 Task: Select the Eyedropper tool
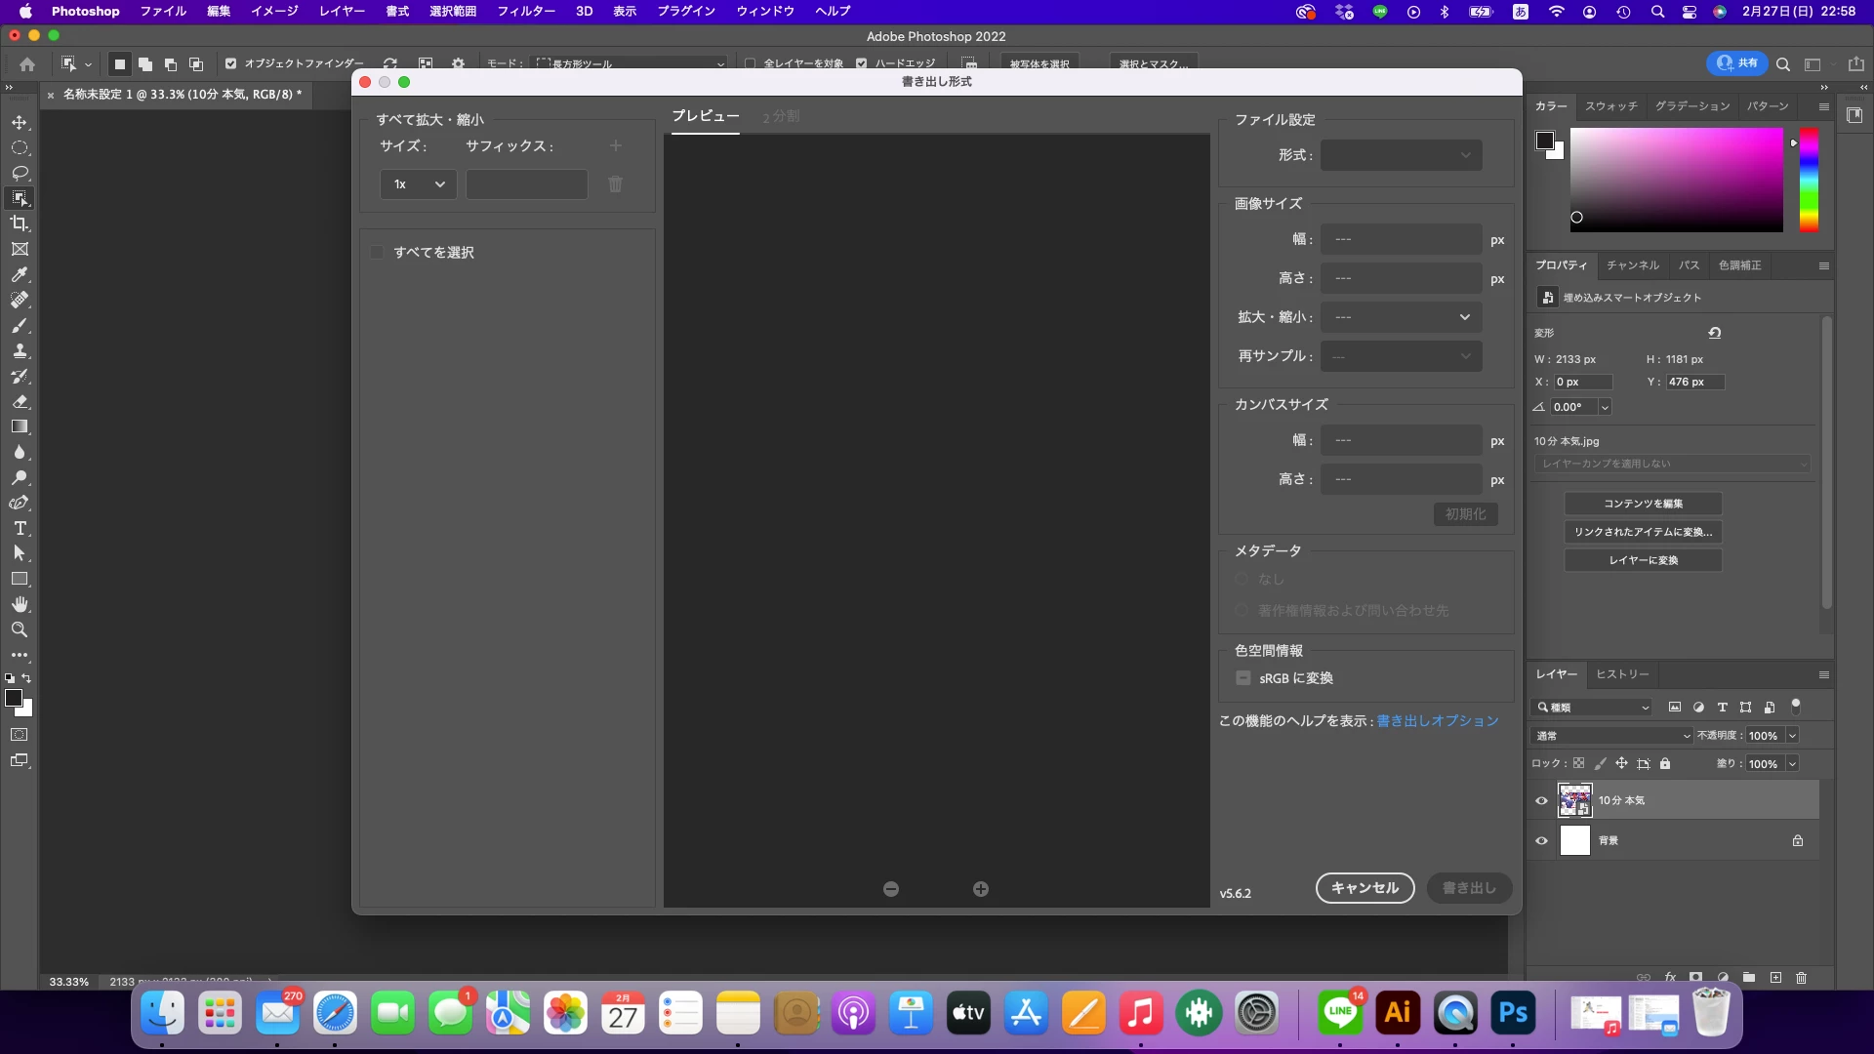20,275
